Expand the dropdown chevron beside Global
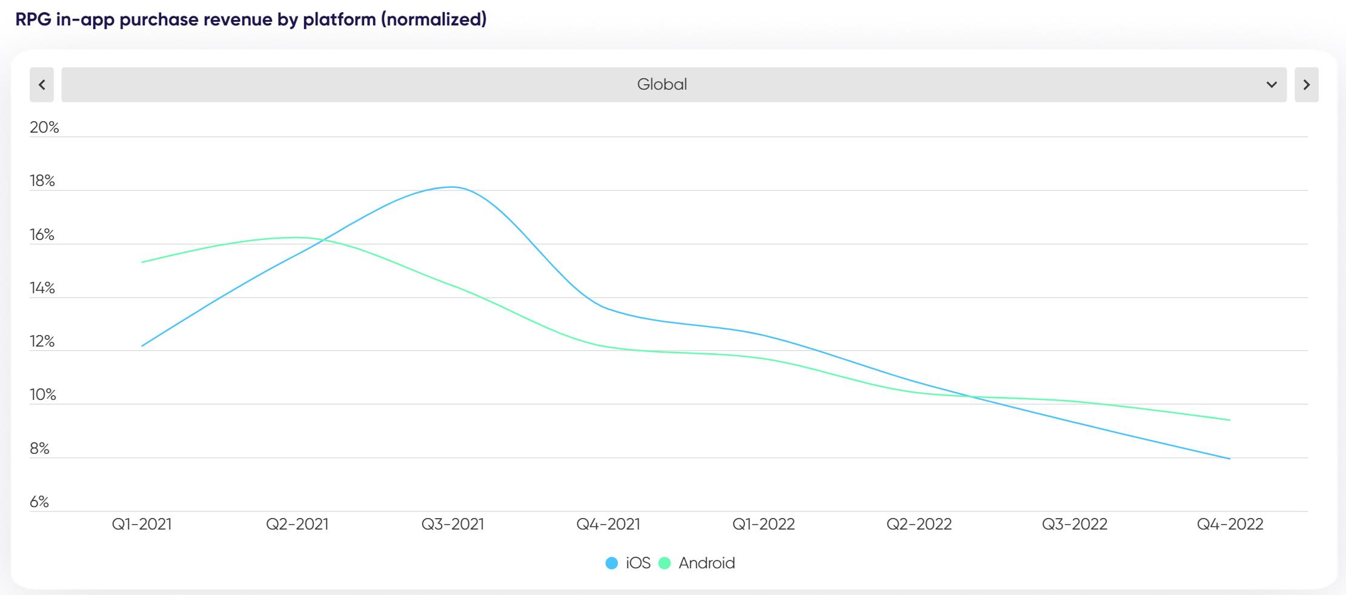 1271,85
